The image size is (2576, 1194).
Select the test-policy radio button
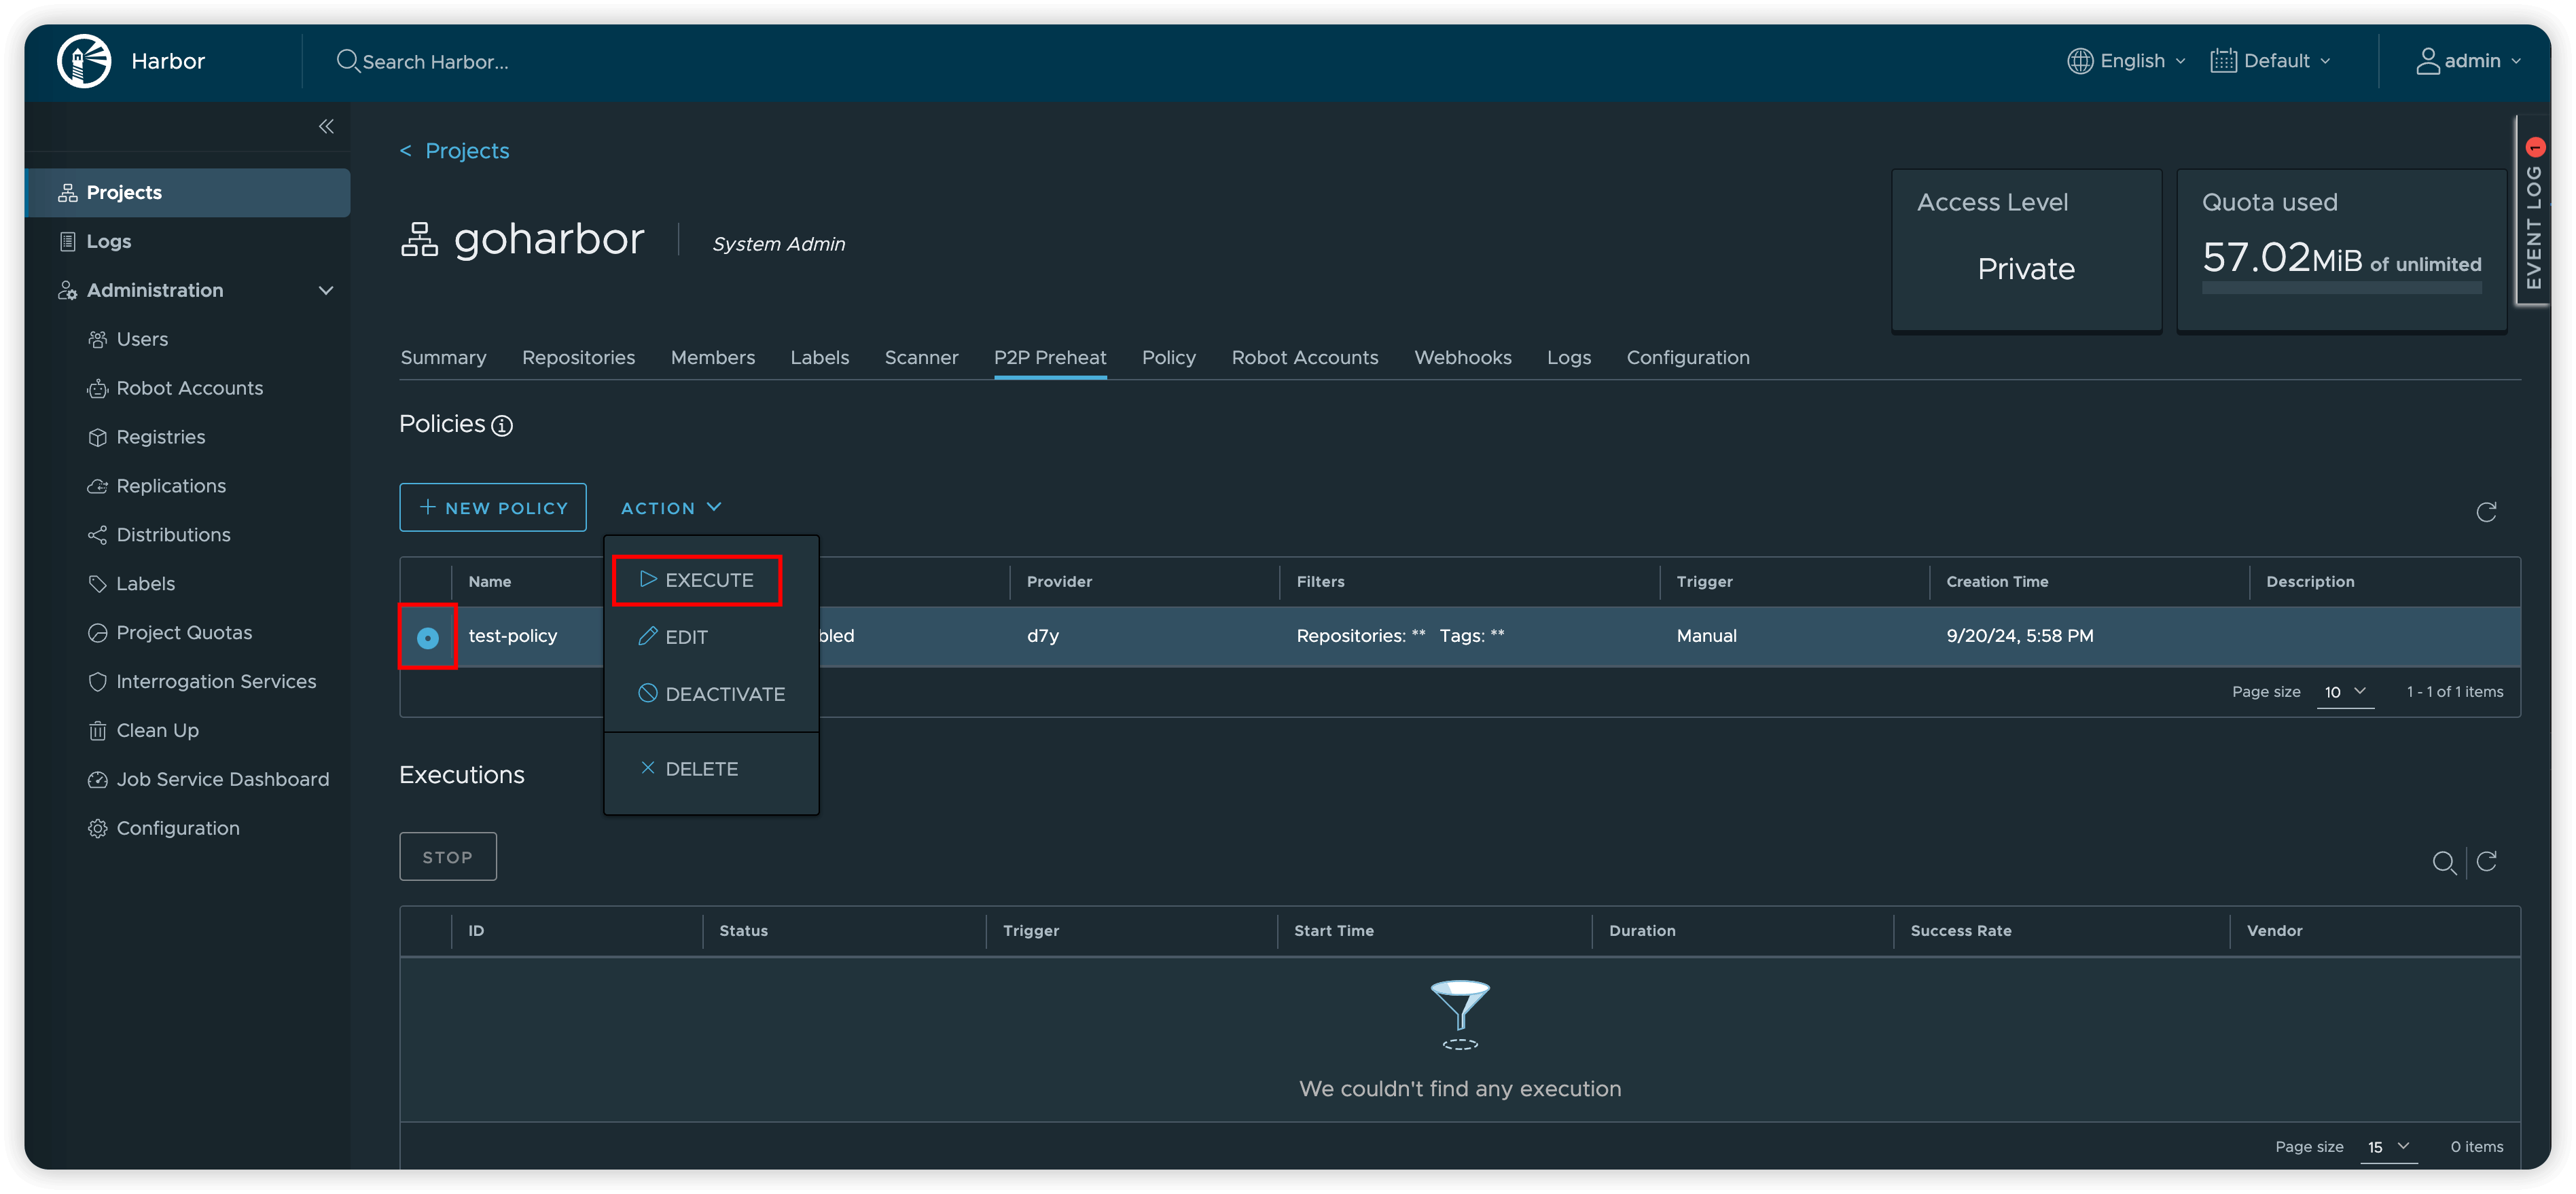[x=428, y=637]
